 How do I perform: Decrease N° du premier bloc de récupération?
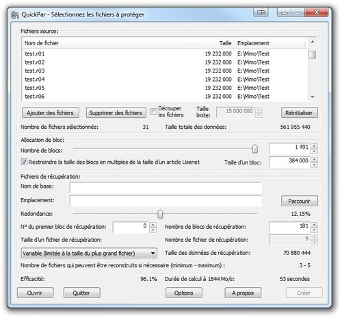pos(153,230)
